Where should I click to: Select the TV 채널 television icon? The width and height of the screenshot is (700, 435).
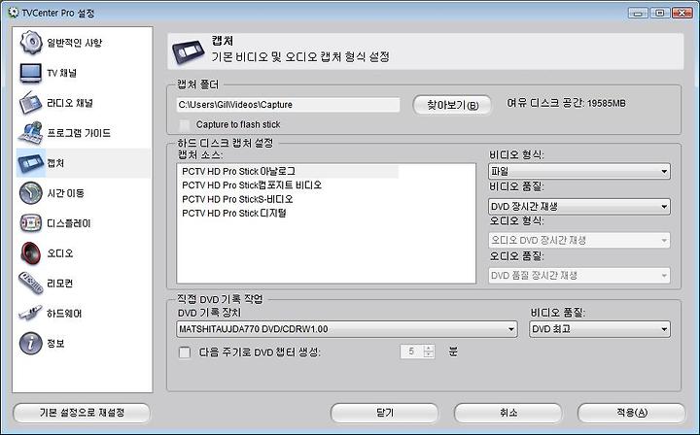[x=31, y=73]
